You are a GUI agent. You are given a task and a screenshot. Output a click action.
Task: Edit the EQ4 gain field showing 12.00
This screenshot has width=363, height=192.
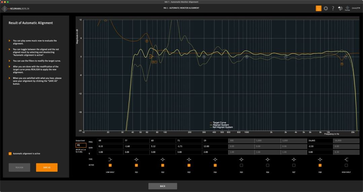pyautogui.click(x=215, y=146)
